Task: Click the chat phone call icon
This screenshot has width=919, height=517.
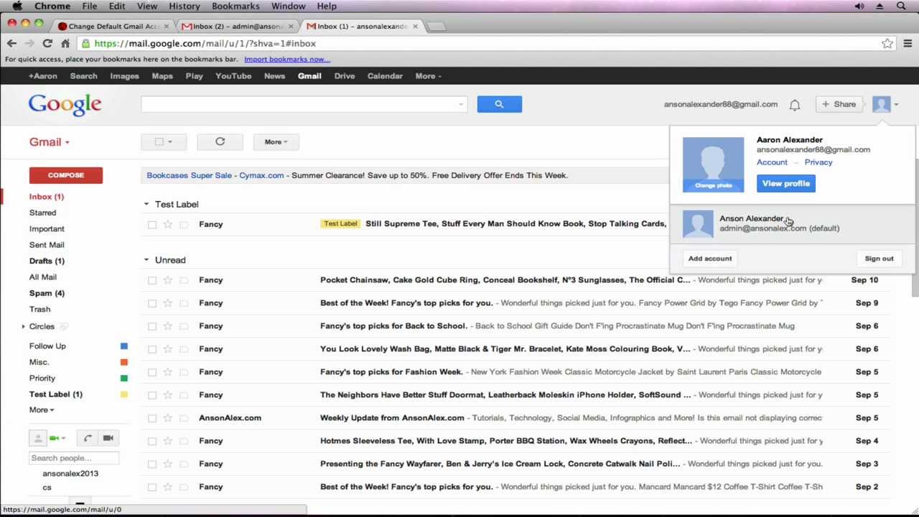Action: pyautogui.click(x=88, y=438)
